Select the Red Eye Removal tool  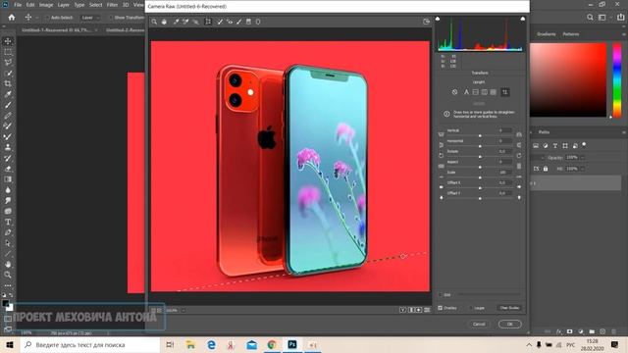[x=230, y=22]
